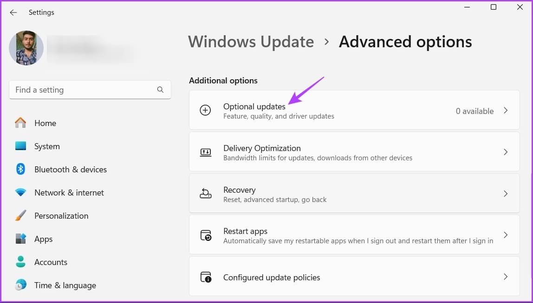533x303 pixels.
Task: Click the Configured update policies icon
Action: (x=206, y=277)
